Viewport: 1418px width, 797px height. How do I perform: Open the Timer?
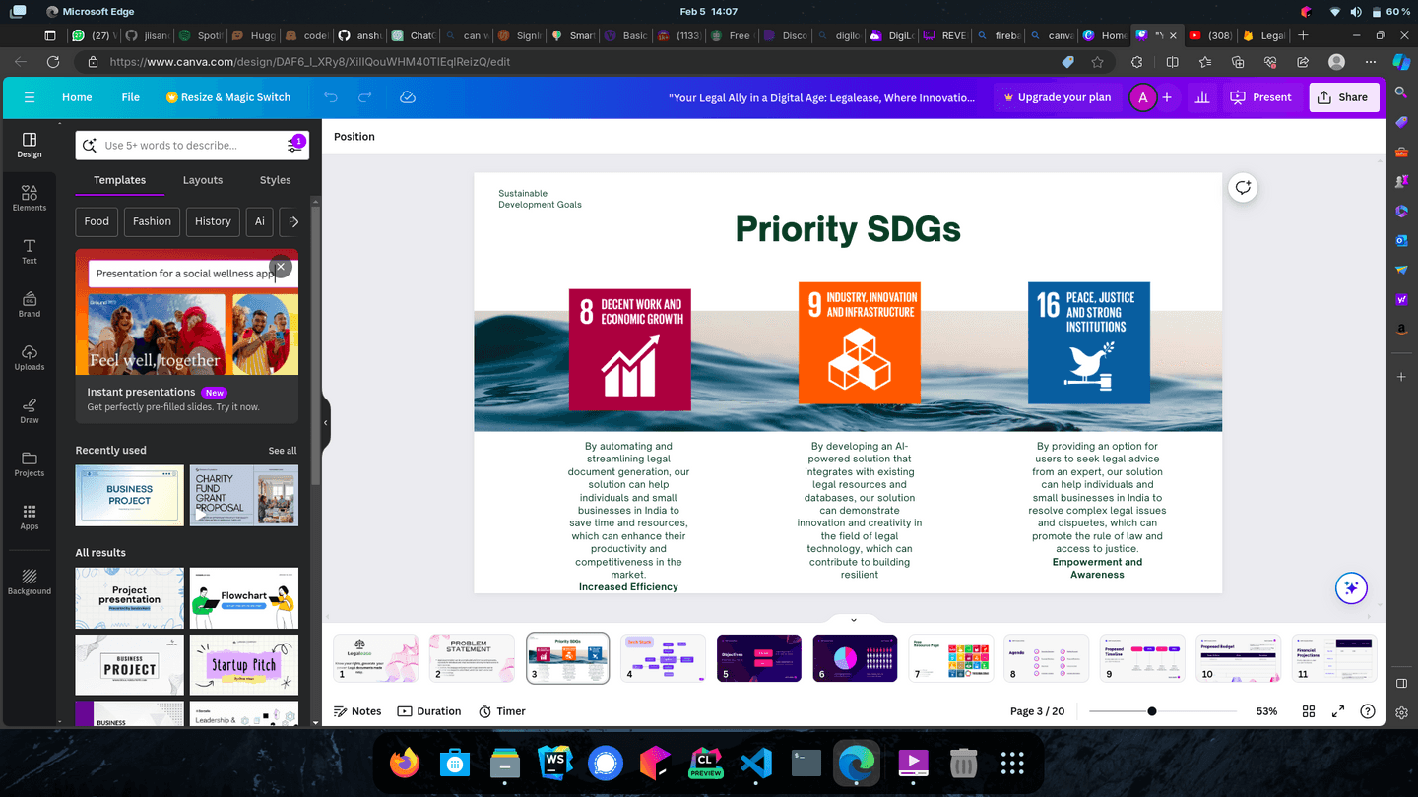click(502, 711)
